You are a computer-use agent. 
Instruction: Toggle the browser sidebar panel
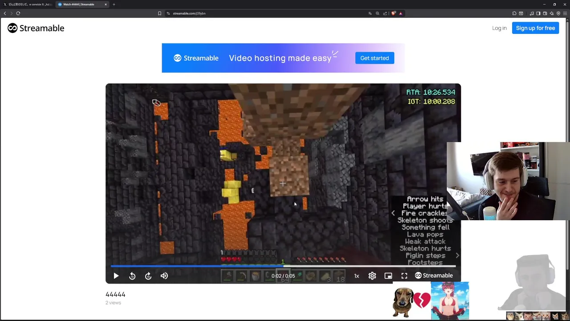click(x=538, y=13)
